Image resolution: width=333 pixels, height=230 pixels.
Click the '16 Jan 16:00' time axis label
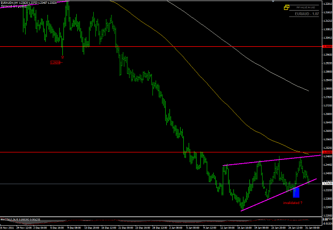coord(245,228)
